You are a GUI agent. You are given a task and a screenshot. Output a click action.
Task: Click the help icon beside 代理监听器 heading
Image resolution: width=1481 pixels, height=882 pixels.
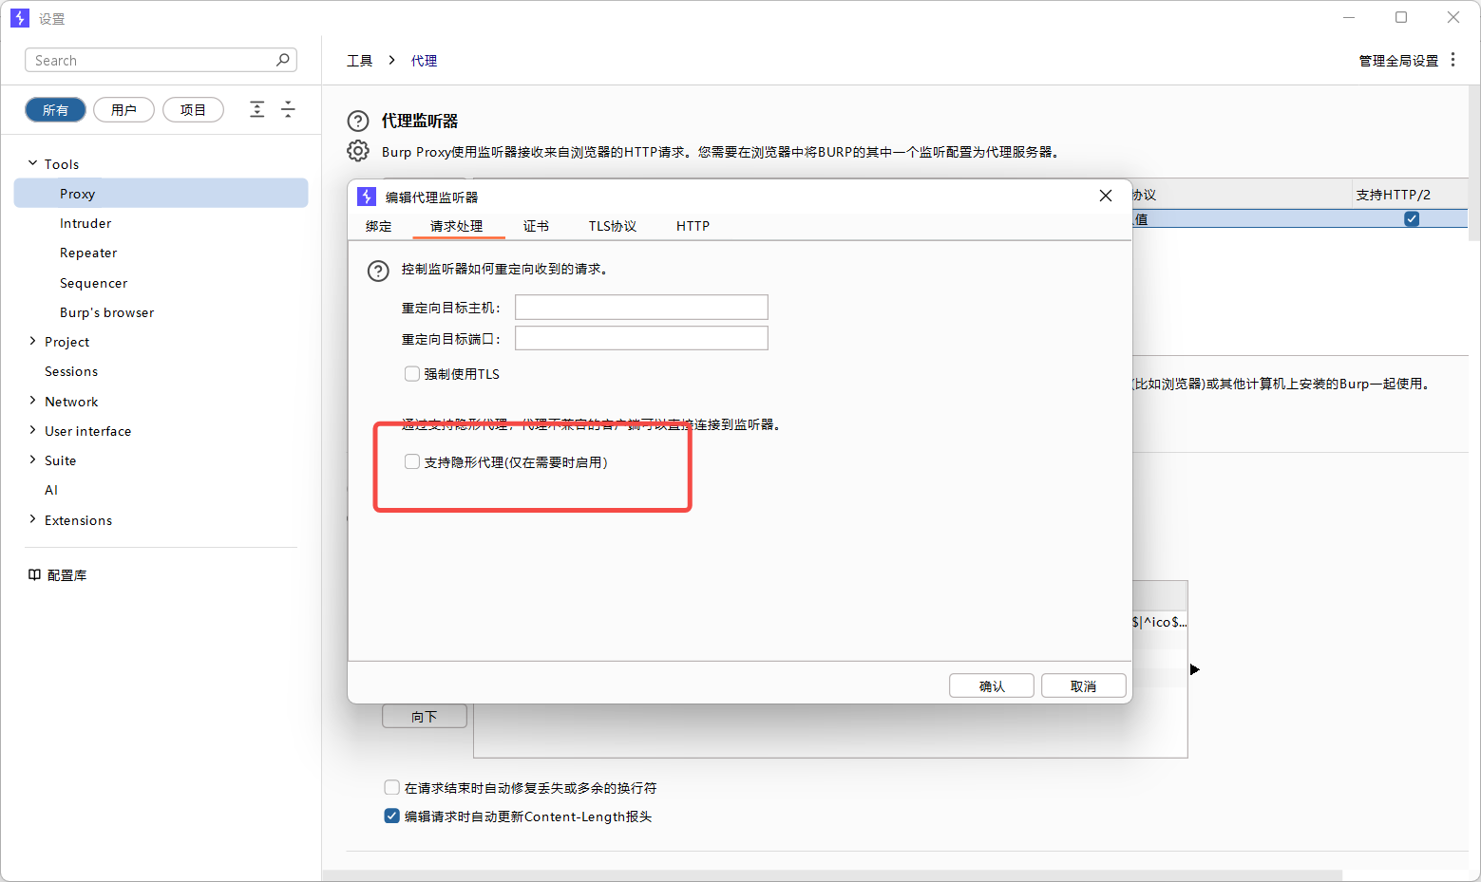click(x=358, y=122)
